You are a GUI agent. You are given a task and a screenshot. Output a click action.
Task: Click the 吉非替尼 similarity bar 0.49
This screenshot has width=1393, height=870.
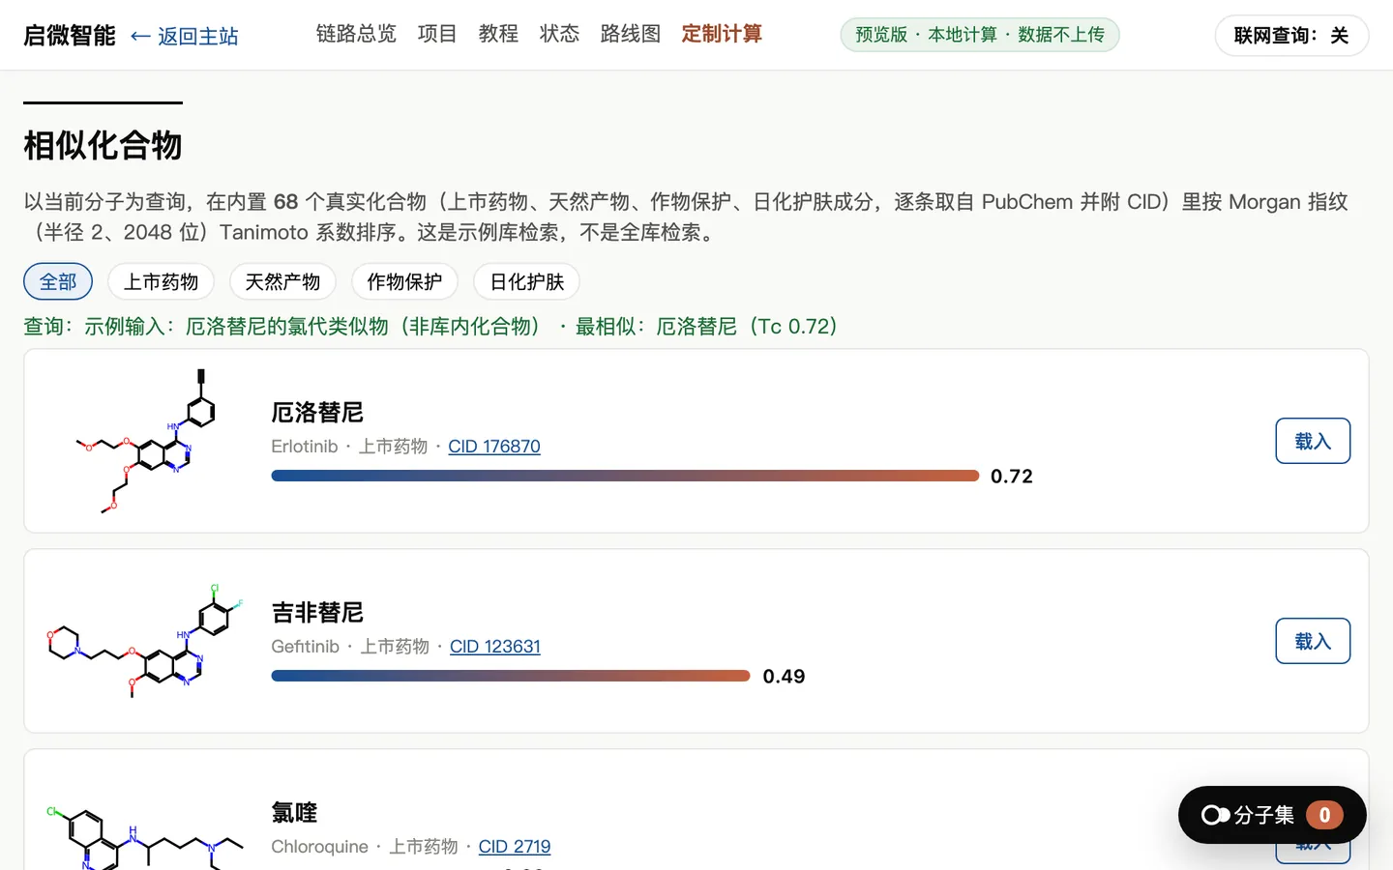tap(511, 676)
